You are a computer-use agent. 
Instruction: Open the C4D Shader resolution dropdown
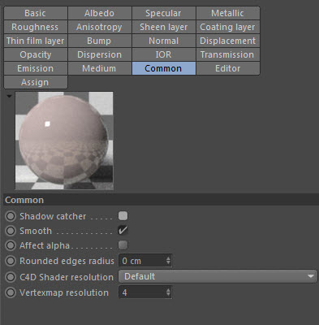218,276
